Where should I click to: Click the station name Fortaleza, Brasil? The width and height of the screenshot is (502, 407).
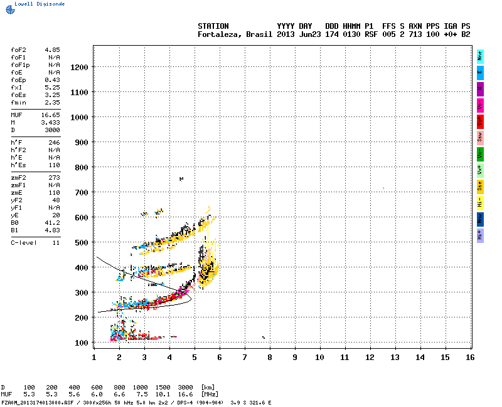point(235,34)
